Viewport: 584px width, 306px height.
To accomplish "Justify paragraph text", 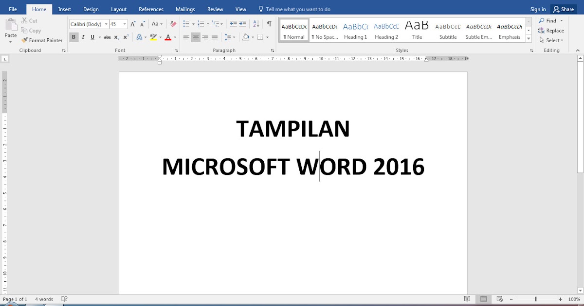I will (x=215, y=37).
